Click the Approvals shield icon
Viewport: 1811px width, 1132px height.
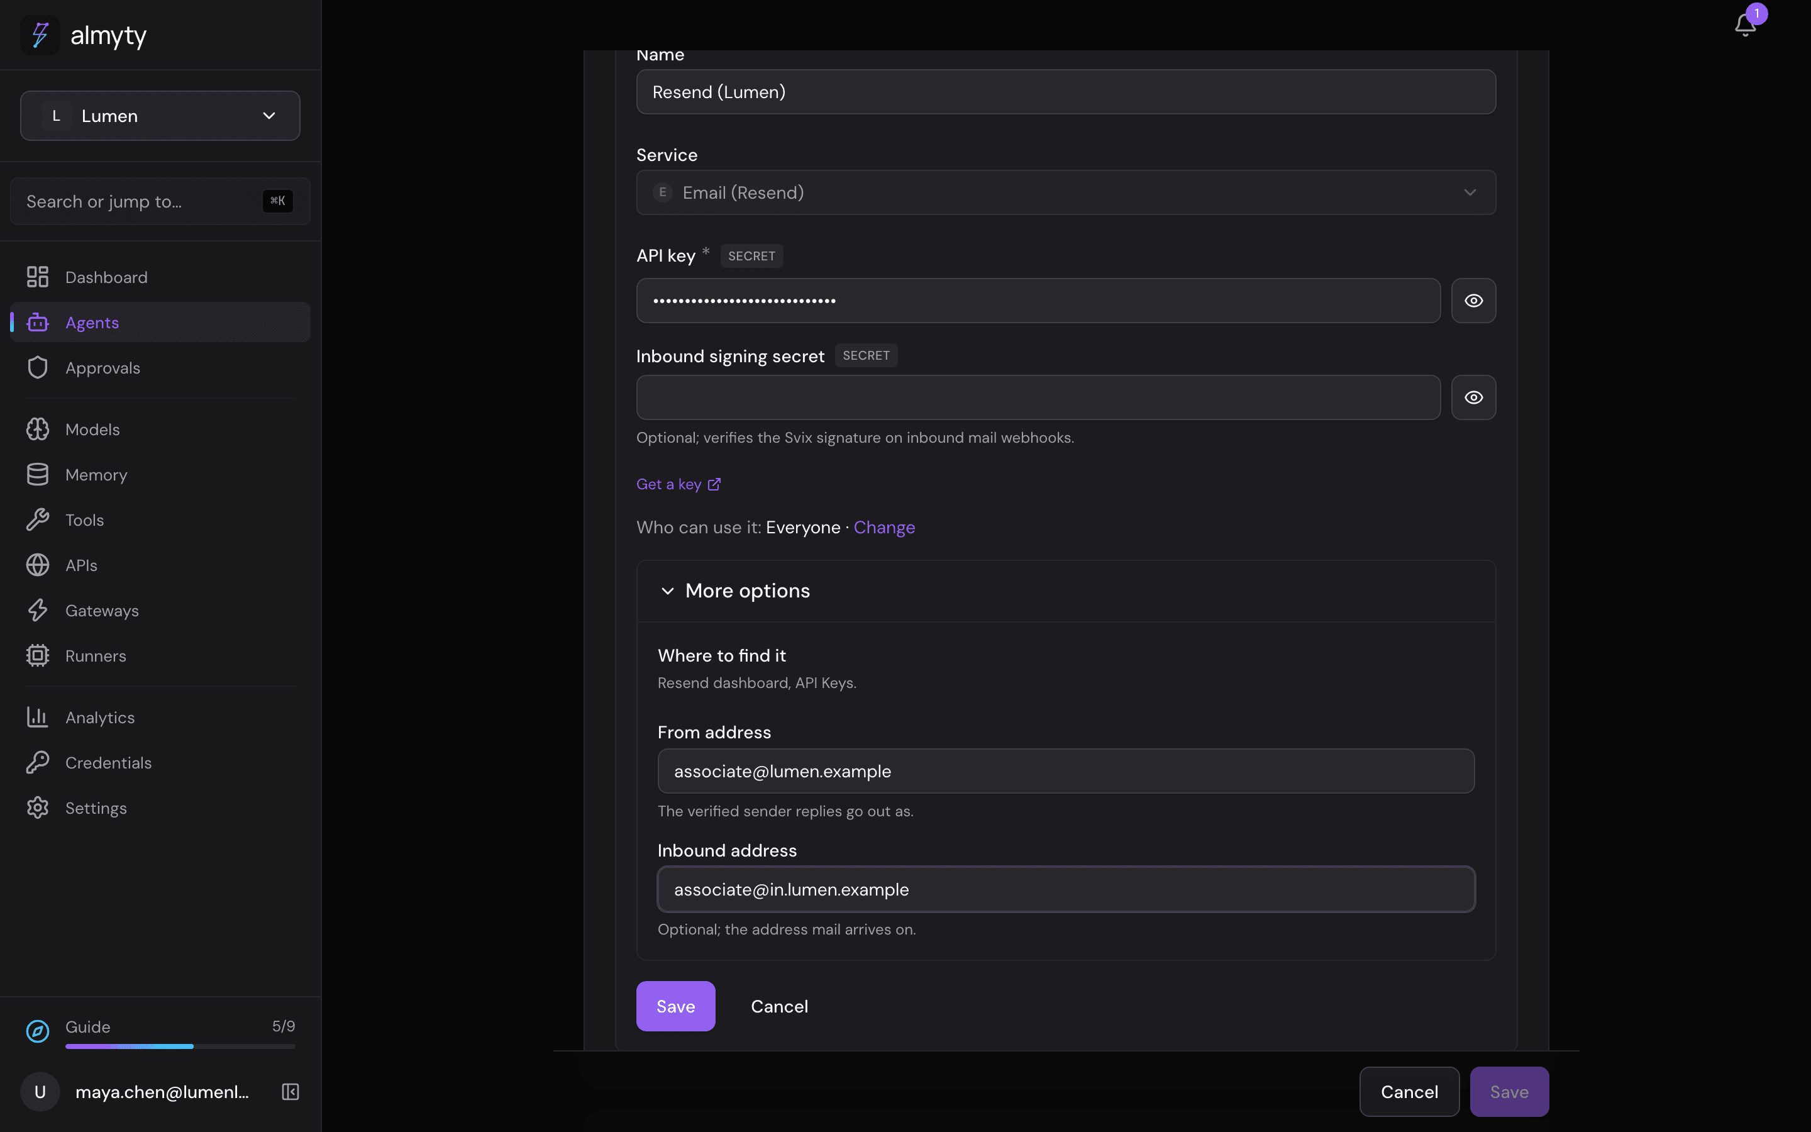(x=38, y=368)
